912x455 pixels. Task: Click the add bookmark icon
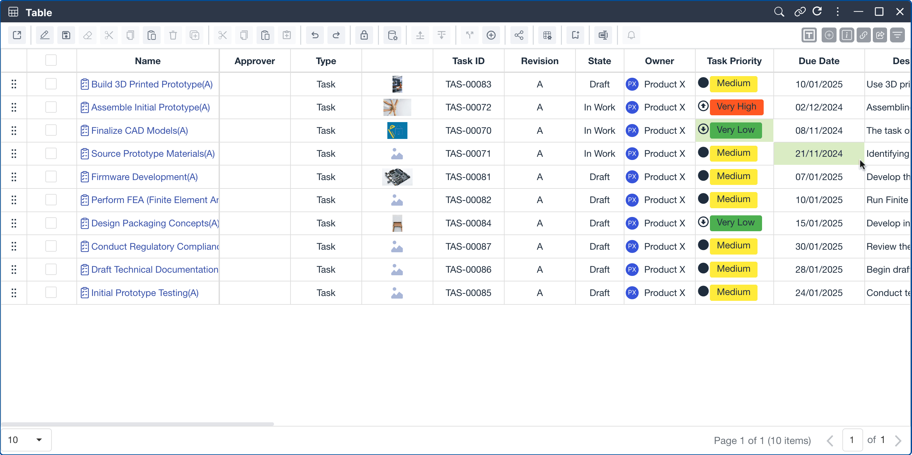(x=575, y=35)
